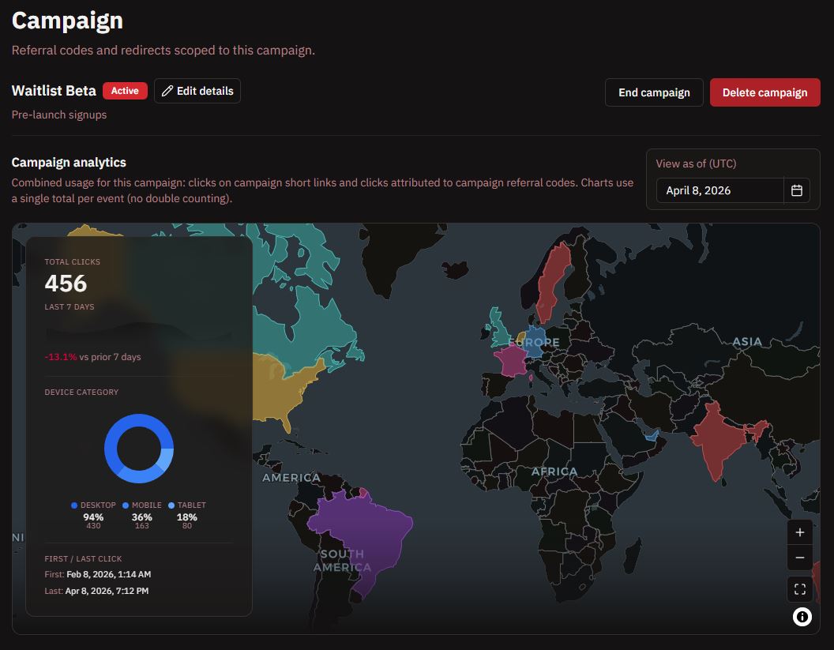Open the calendar date picker icon
834x650 pixels.
point(796,190)
